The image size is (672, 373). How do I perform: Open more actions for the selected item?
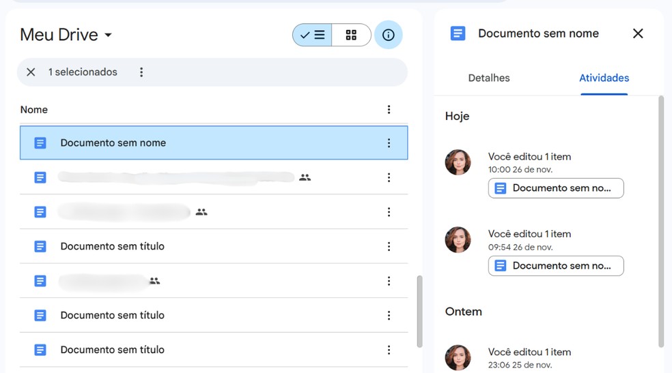(141, 72)
